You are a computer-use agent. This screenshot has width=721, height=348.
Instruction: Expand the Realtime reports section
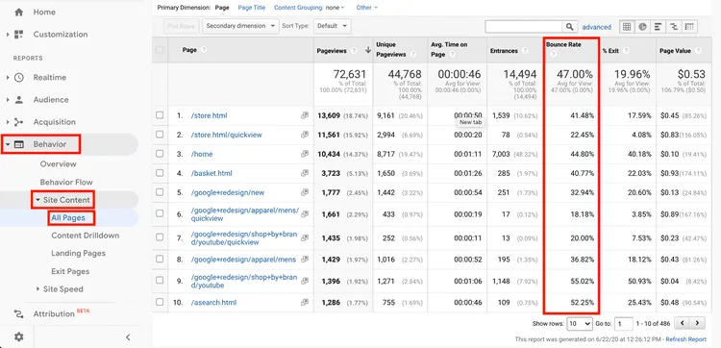pos(8,78)
